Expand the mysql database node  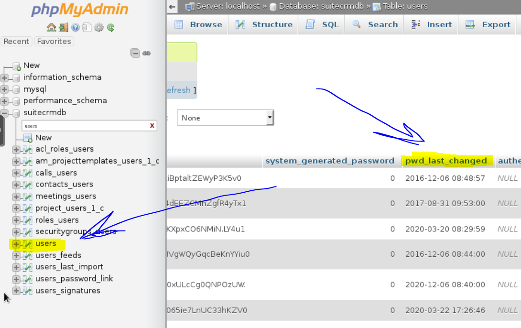4,89
